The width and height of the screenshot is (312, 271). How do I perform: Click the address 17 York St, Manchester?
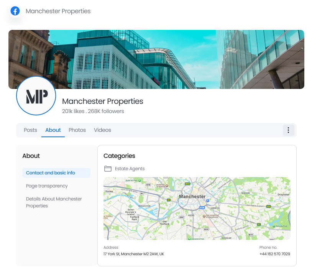point(134,254)
